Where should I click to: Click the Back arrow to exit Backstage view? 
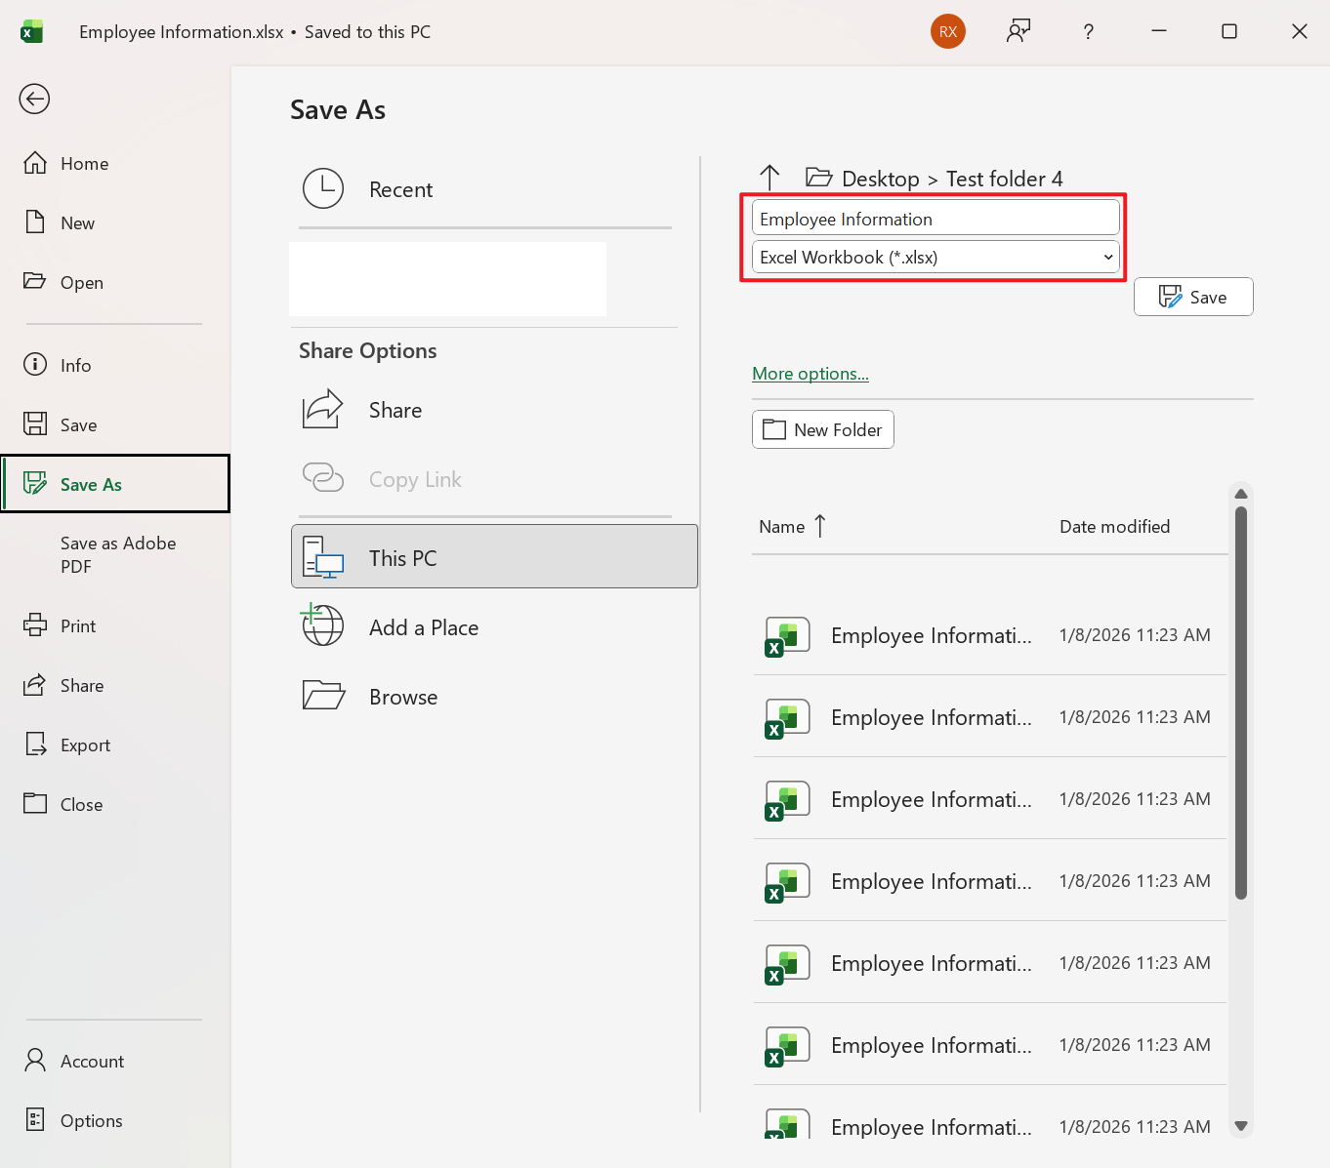coord(34,99)
